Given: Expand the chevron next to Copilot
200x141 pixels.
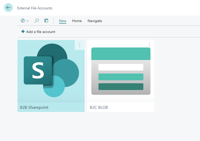Looking at the screenshot, I should 27,21.
